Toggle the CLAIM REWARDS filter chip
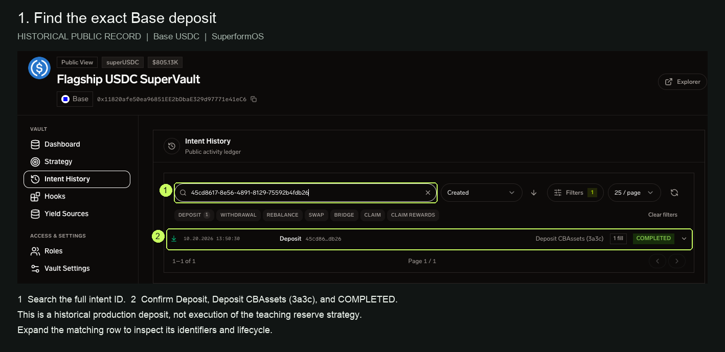 (x=413, y=215)
